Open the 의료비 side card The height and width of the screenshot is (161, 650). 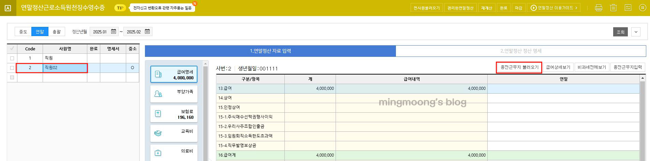click(x=174, y=153)
